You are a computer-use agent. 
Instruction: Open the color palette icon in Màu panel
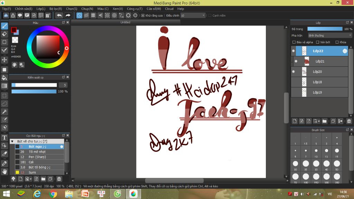click(15, 65)
